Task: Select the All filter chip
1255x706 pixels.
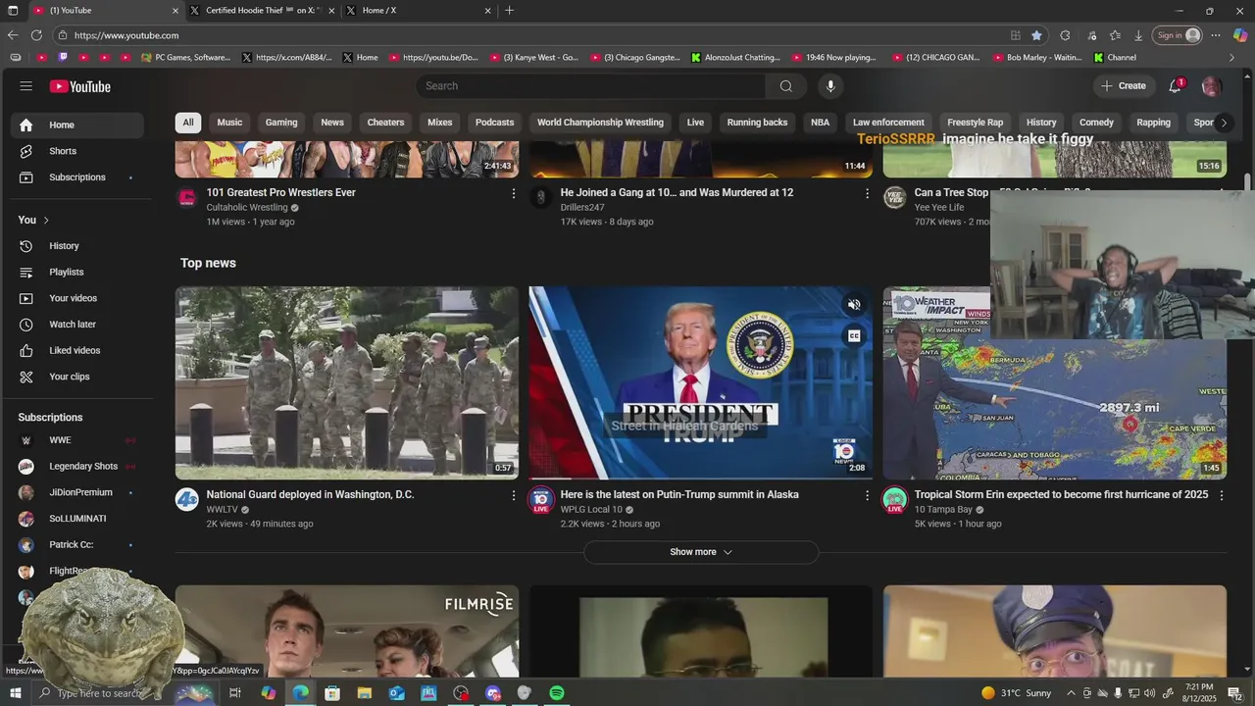Action: pyautogui.click(x=188, y=123)
